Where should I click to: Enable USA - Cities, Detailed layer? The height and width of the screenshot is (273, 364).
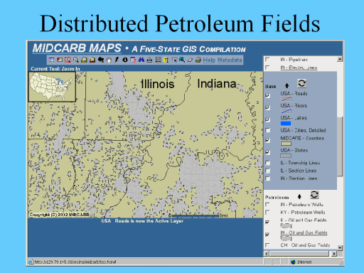coord(268,130)
